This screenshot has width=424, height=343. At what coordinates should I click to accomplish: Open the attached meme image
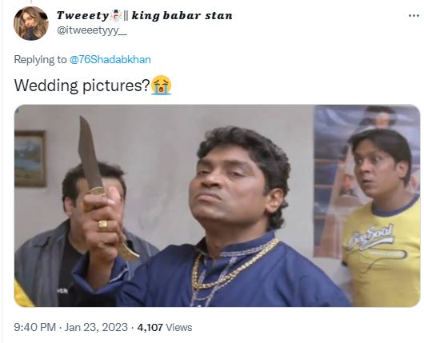click(x=217, y=205)
